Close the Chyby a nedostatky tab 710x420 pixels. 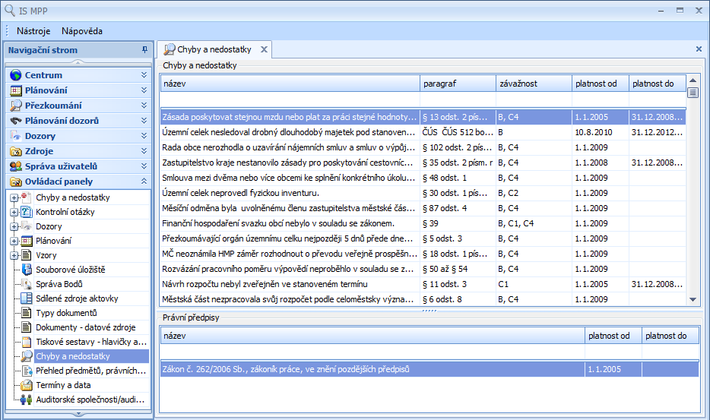coord(264,49)
